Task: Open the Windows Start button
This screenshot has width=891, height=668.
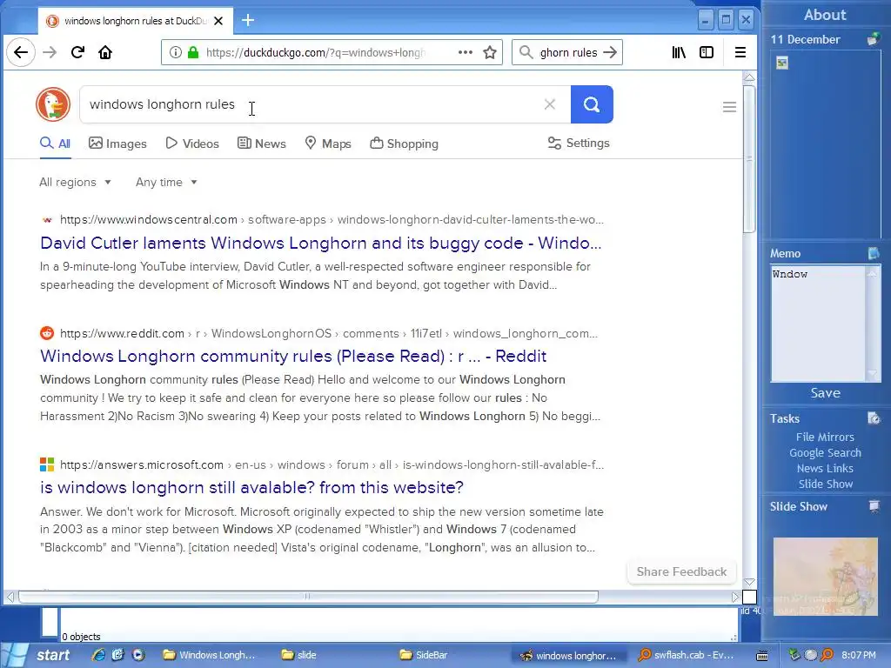Action: pyautogui.click(x=37, y=655)
